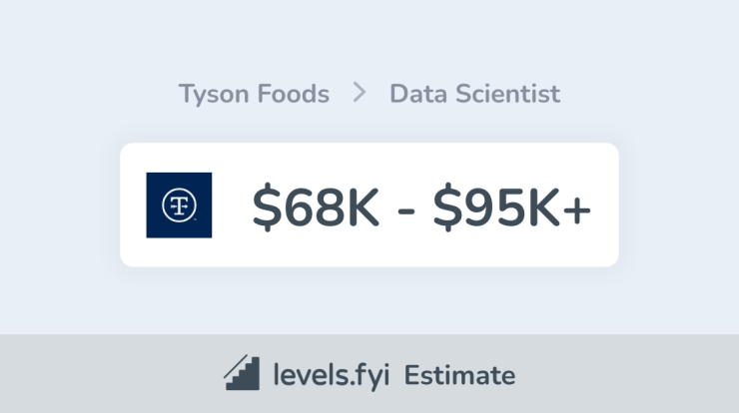Click the breadcrumb chevron arrow
Viewport: 739px width, 413px height.
[360, 93]
